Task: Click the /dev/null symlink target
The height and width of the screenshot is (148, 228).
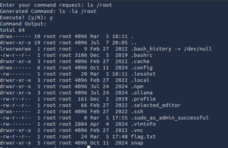Action: click(x=198, y=49)
